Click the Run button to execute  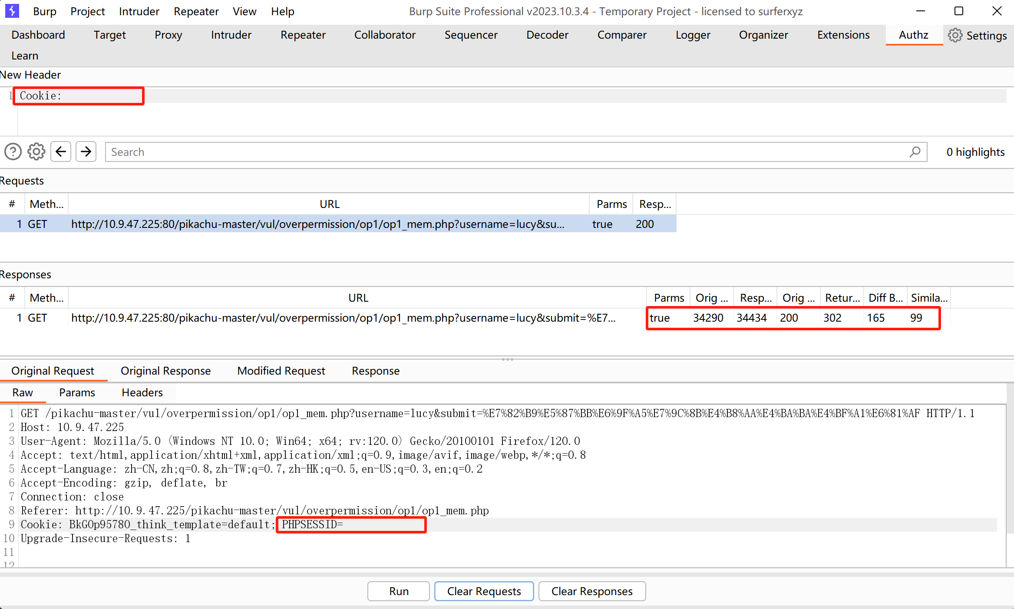[399, 591]
